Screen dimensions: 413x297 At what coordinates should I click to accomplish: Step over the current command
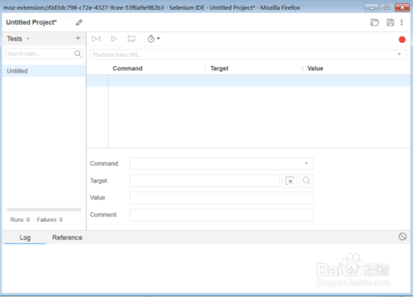[131, 39]
